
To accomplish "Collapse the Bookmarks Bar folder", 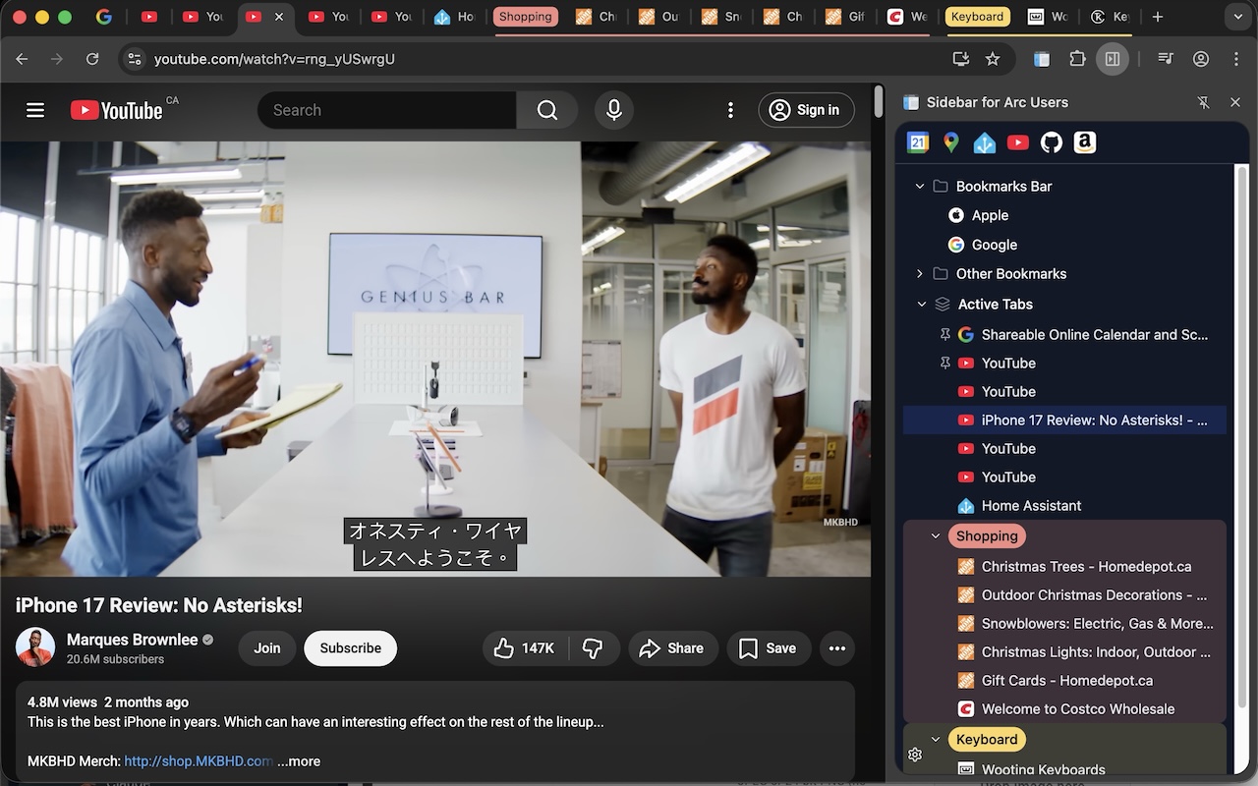I will coord(920,187).
